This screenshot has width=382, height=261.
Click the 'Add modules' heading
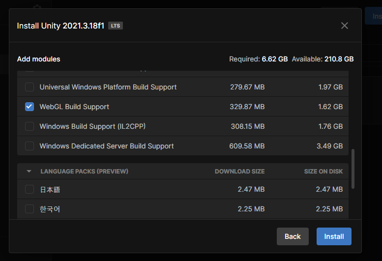38,59
